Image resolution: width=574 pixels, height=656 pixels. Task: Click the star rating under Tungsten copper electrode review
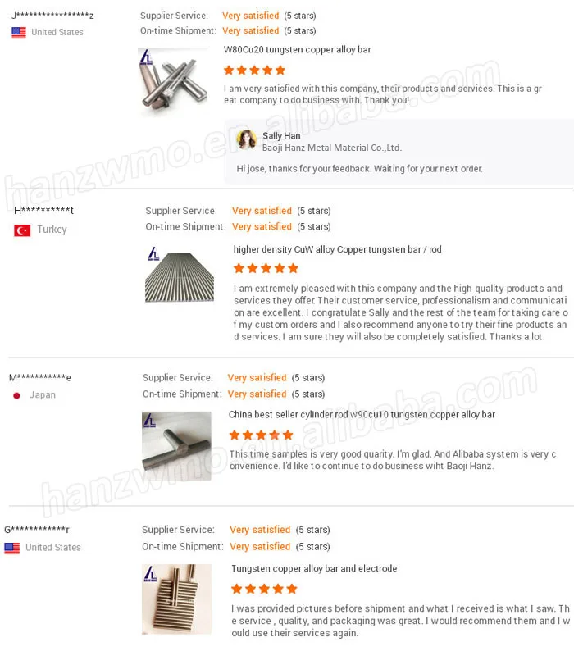tap(264, 589)
